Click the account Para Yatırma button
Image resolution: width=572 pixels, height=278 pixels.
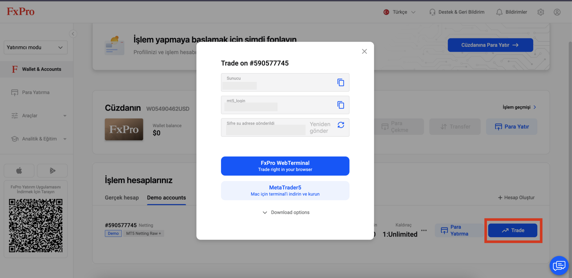click(459, 230)
